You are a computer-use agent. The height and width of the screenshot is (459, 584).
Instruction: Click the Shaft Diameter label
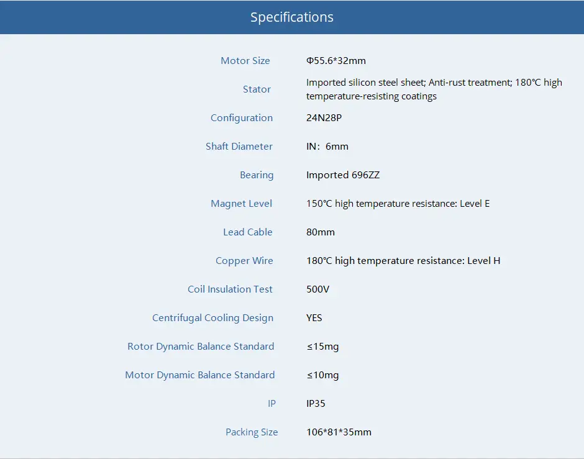pyautogui.click(x=239, y=147)
